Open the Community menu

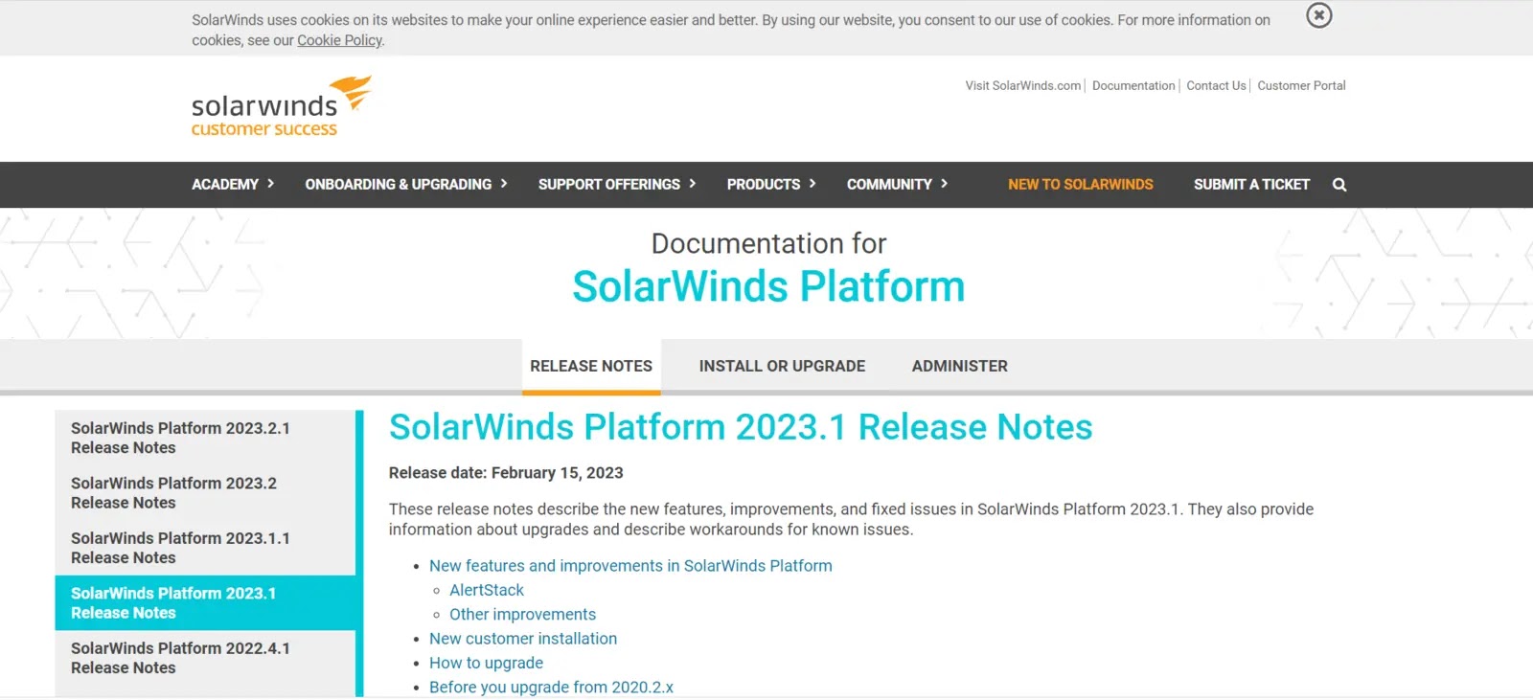tap(889, 184)
